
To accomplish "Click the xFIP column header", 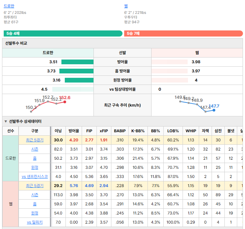I will (104, 131).
